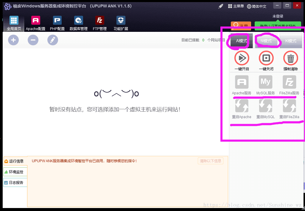Maximize the UPUPW window
Screen dimensions: 305x211
287,6
